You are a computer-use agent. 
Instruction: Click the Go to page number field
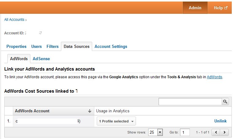(185, 132)
